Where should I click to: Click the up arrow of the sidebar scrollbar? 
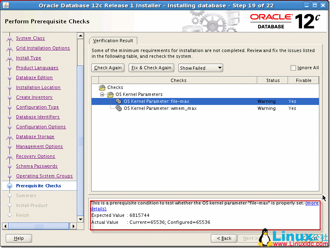[81, 36]
